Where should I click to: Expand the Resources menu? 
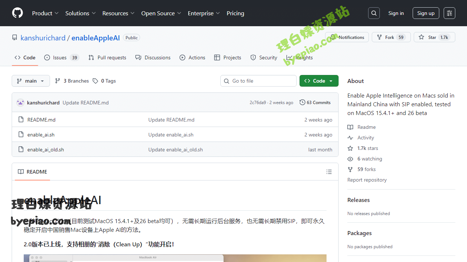tap(118, 13)
